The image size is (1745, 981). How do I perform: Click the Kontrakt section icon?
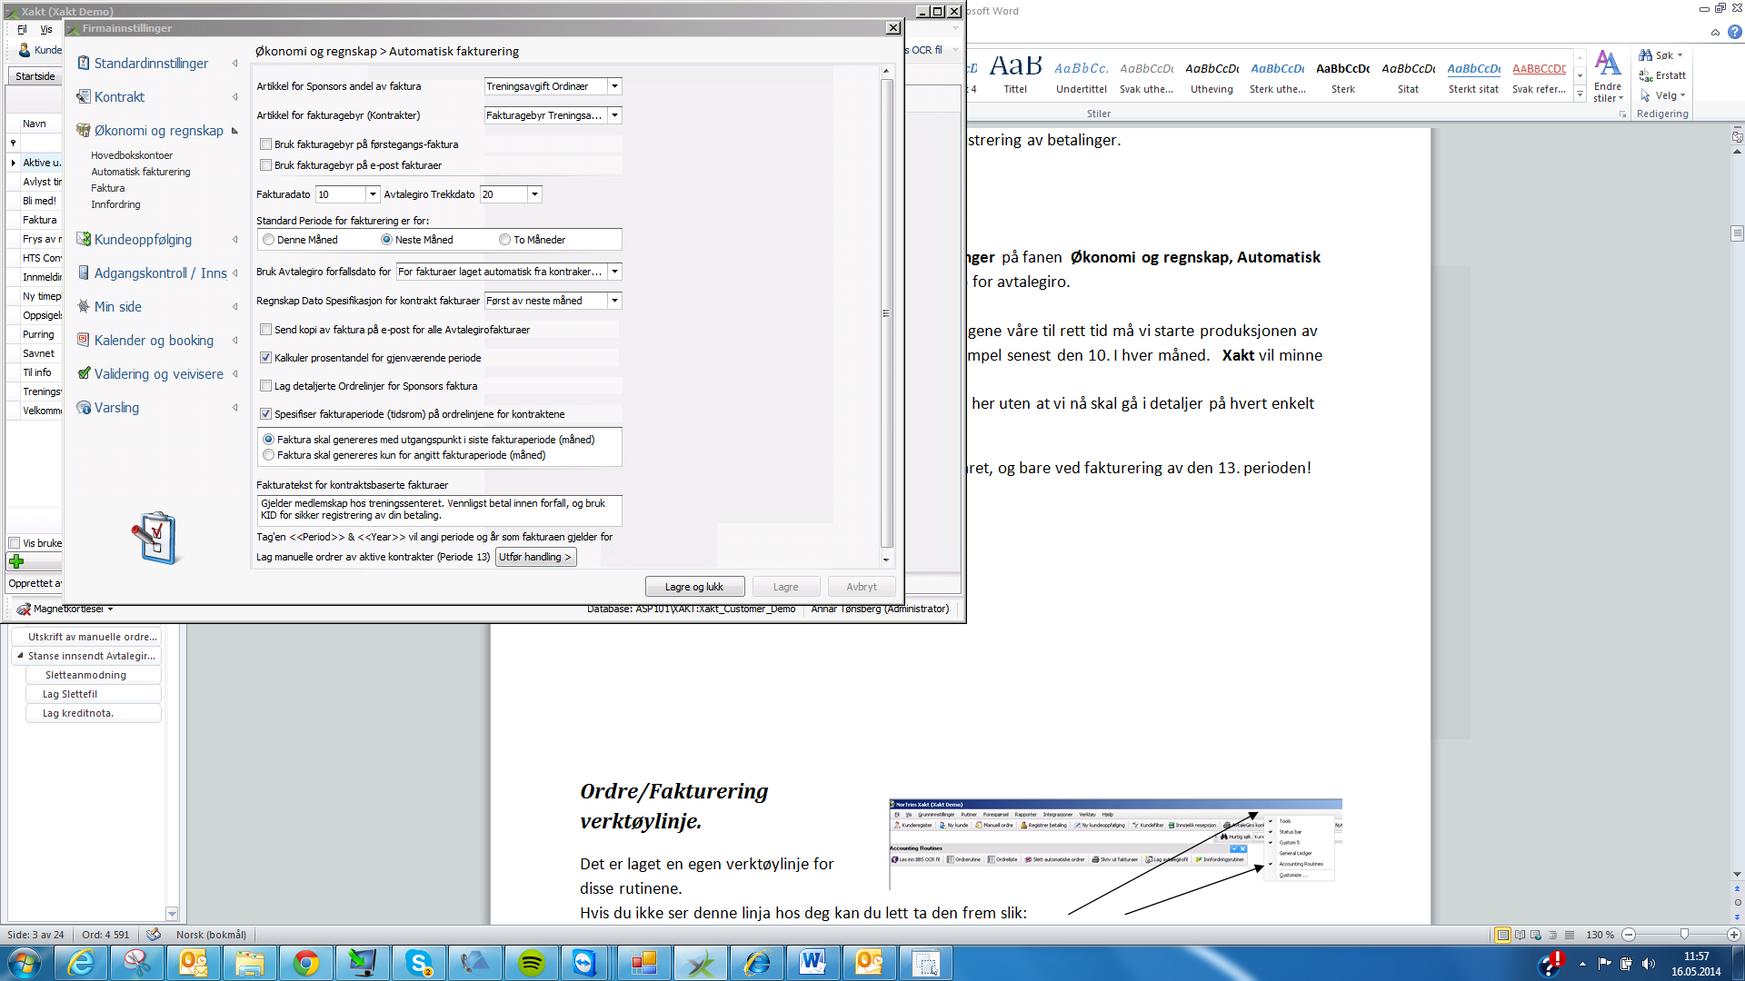pyautogui.click(x=83, y=96)
